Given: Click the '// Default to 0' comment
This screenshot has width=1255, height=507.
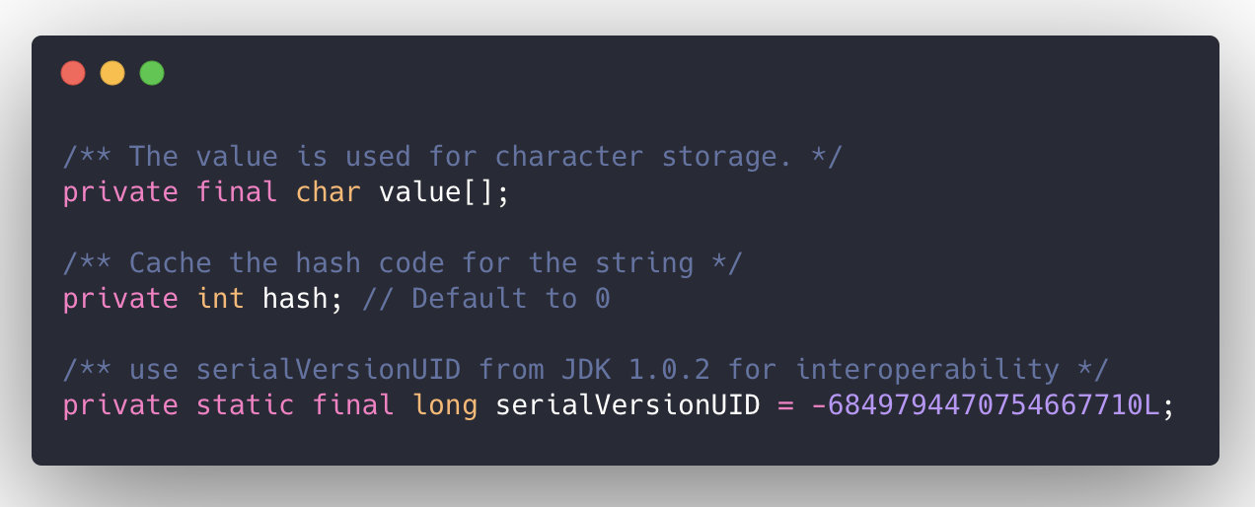Looking at the screenshot, I should coord(485,298).
